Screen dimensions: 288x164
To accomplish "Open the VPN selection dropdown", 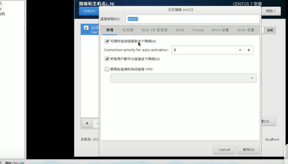I will pyautogui.click(x=183, y=78).
